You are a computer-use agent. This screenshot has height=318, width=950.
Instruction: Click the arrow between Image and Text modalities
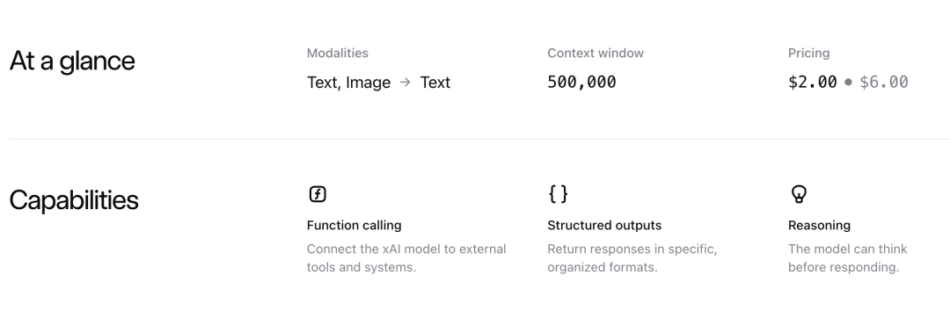pos(406,83)
